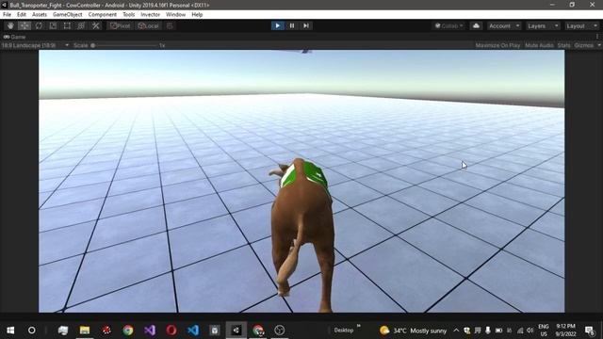Open the Help menu
603x339 pixels.
point(197,15)
